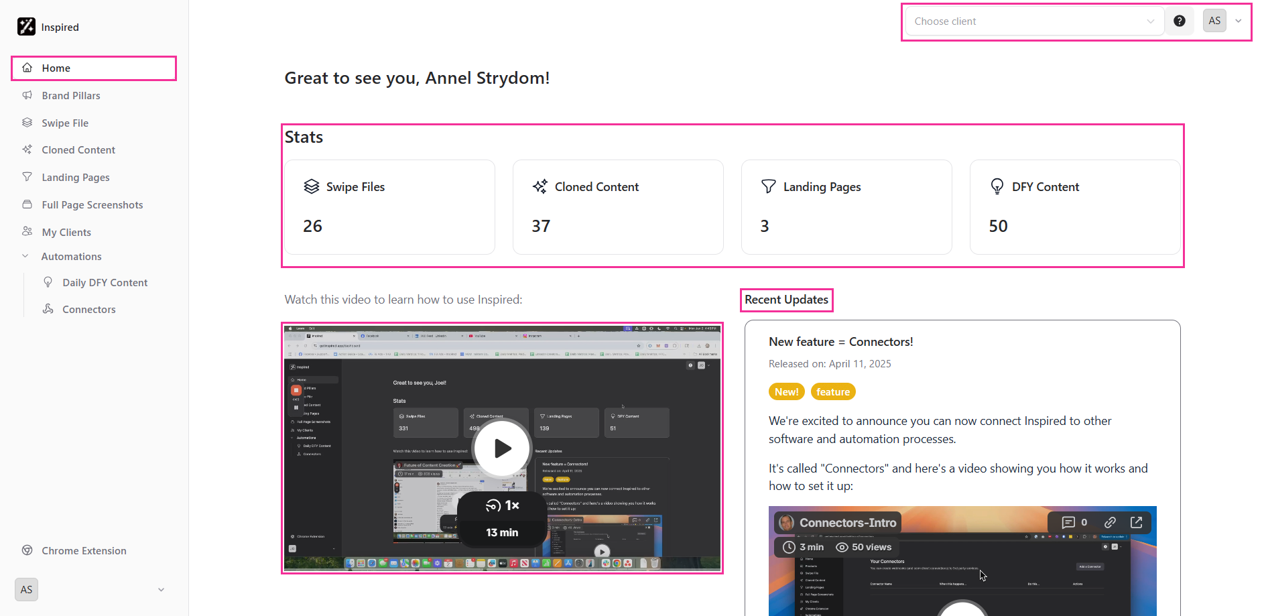Click the Recent Updates heading
Viewport: 1264px width, 616px height.
tap(786, 300)
